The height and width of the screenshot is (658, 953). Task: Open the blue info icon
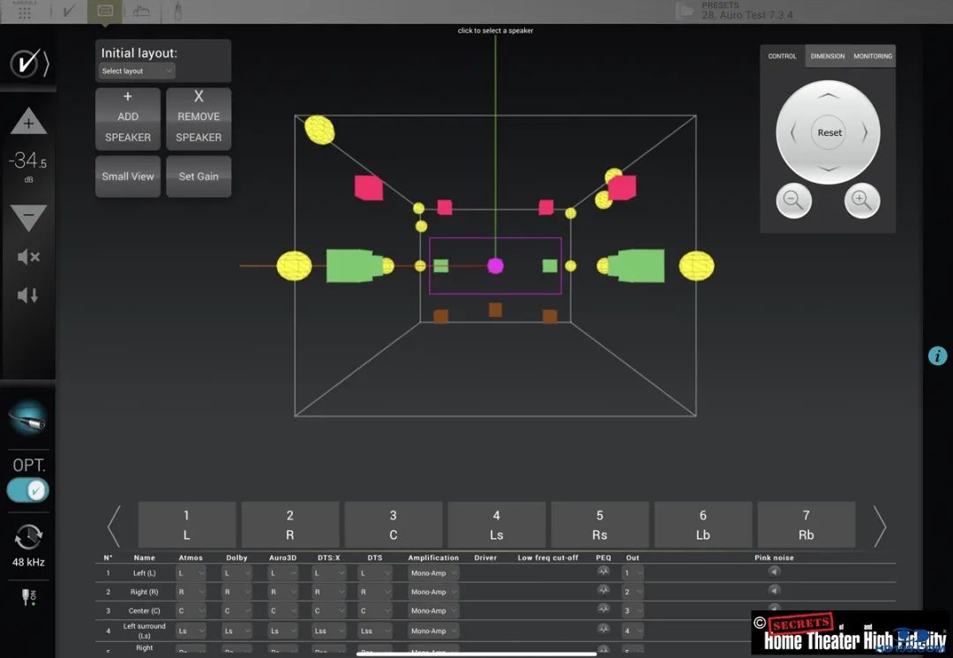[x=937, y=356]
